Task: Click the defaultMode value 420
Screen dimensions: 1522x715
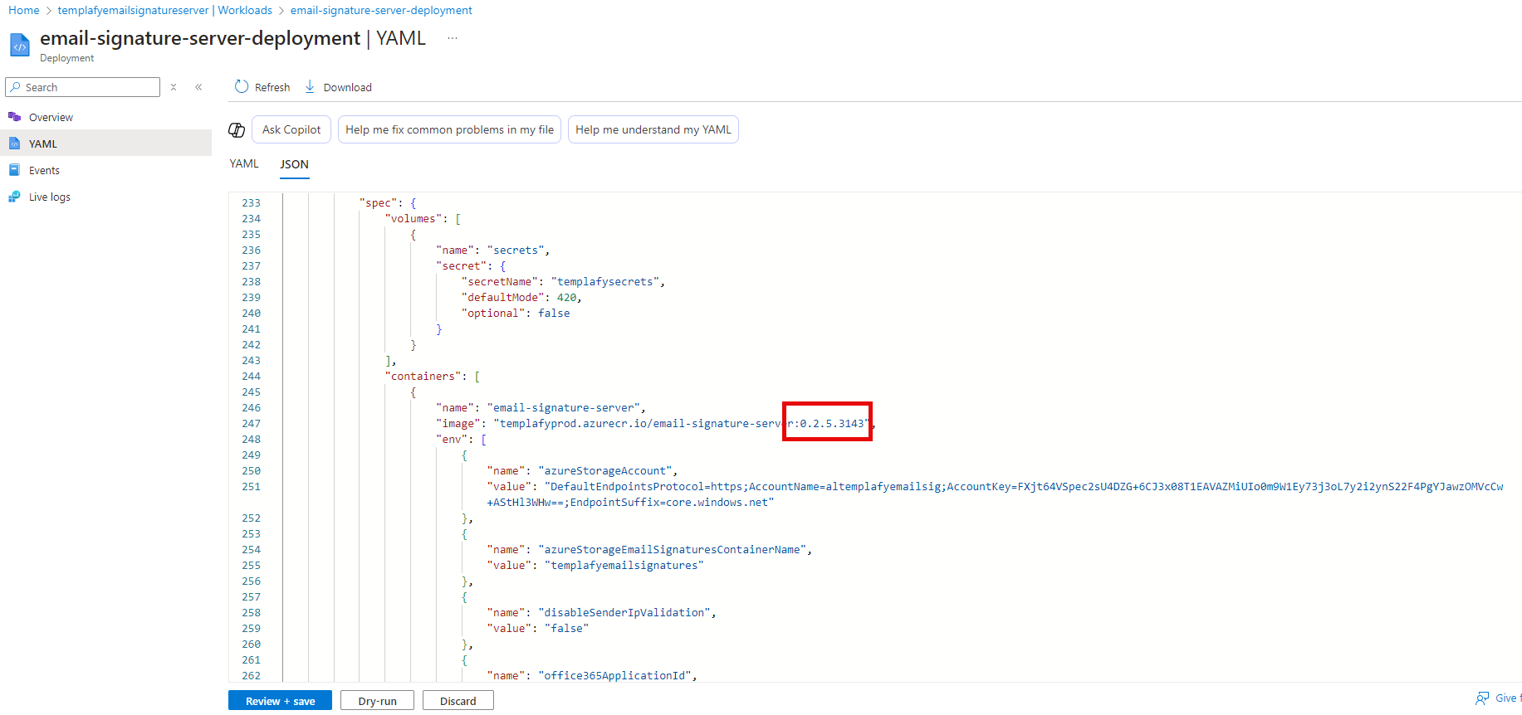Action: pos(566,297)
